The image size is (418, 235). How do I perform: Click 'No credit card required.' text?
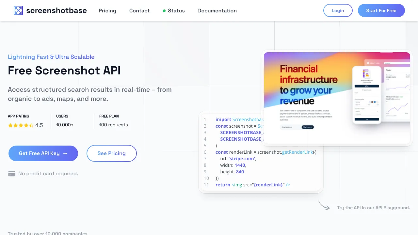pyautogui.click(x=48, y=174)
